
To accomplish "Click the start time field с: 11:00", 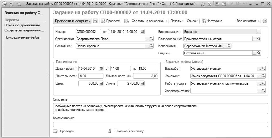I will (x=121, y=69).
